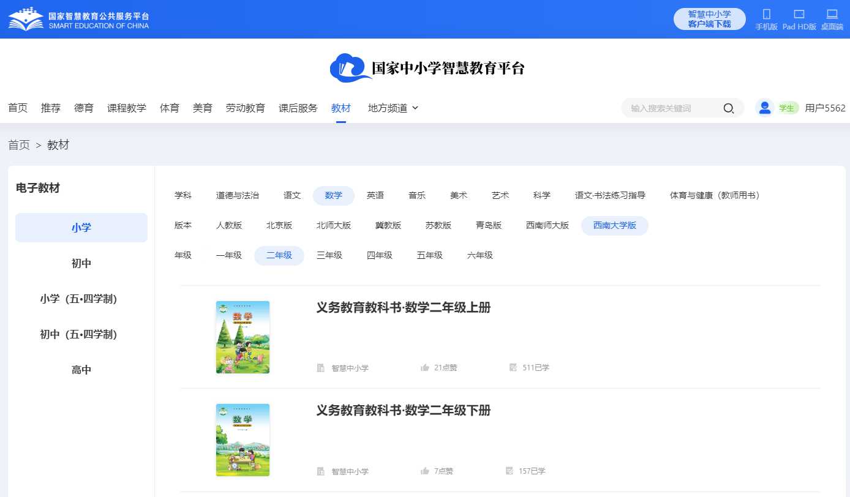Open the 数学二年级上册 cover thumbnail
850x497 pixels.
[243, 337]
